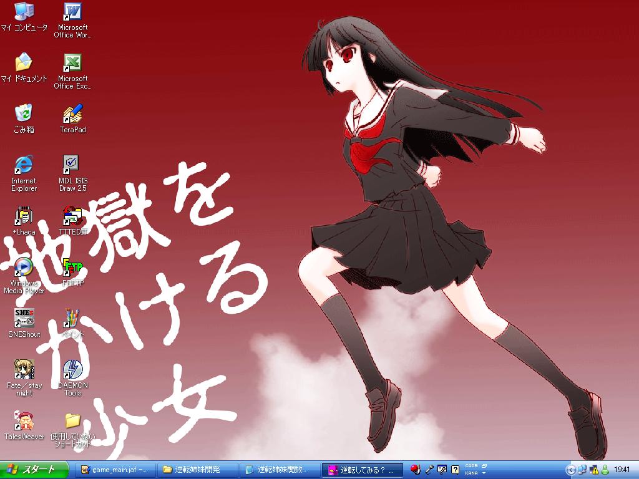The height and width of the screenshot is (479, 639).
Task: Click the warning alert tray icon
Action: (x=594, y=470)
